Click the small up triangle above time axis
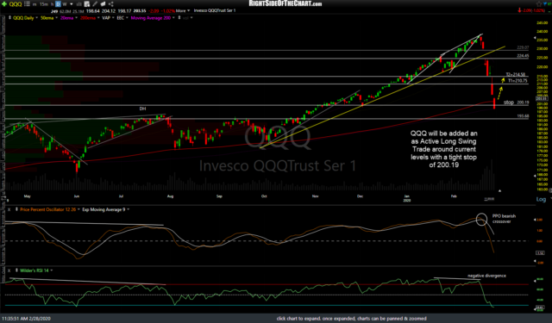Screen dimensions: 552x323 tap(499, 191)
